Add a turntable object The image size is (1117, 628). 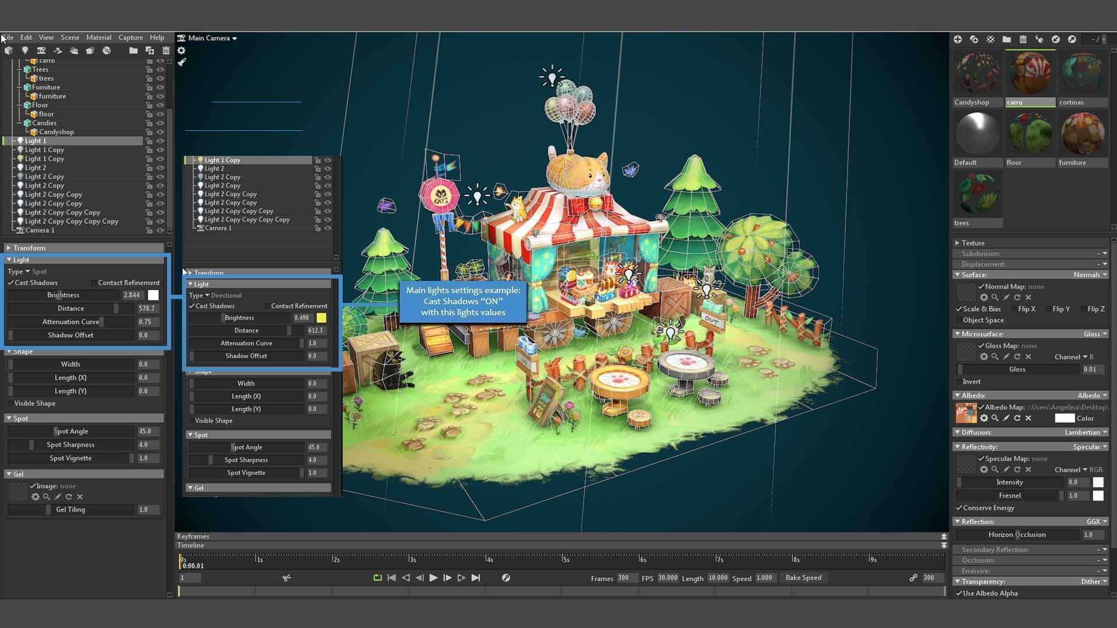(106, 51)
